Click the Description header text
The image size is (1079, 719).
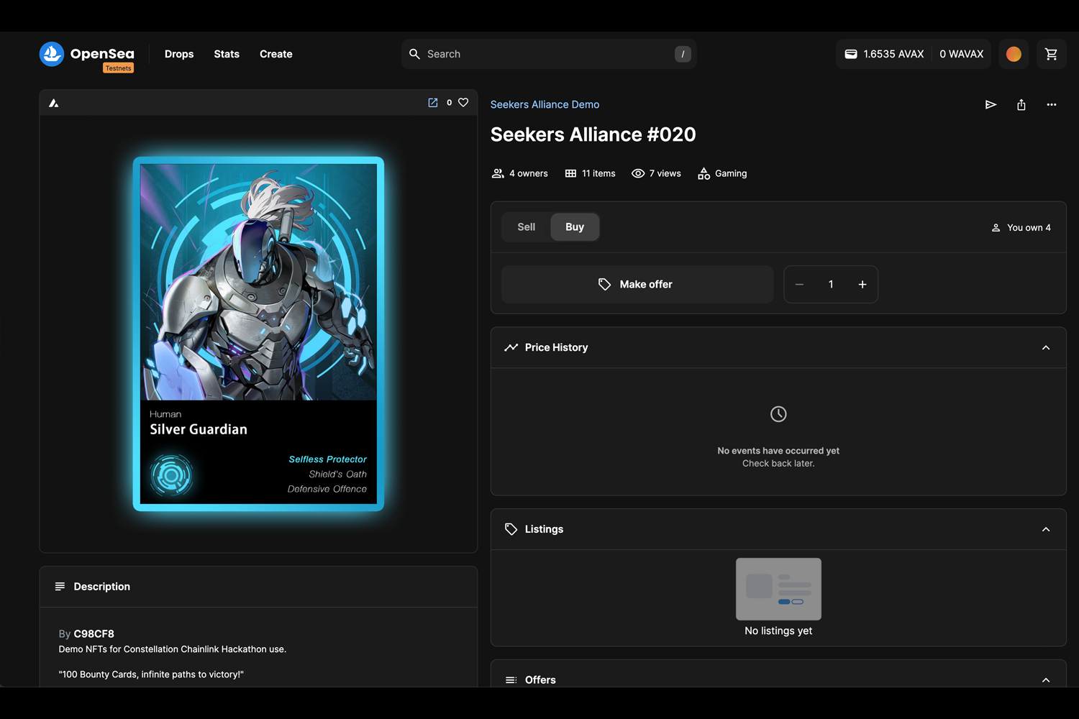(102, 587)
